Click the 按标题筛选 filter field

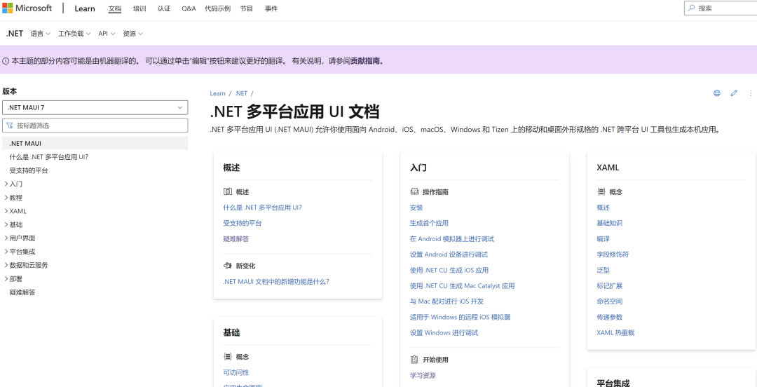[x=95, y=125]
